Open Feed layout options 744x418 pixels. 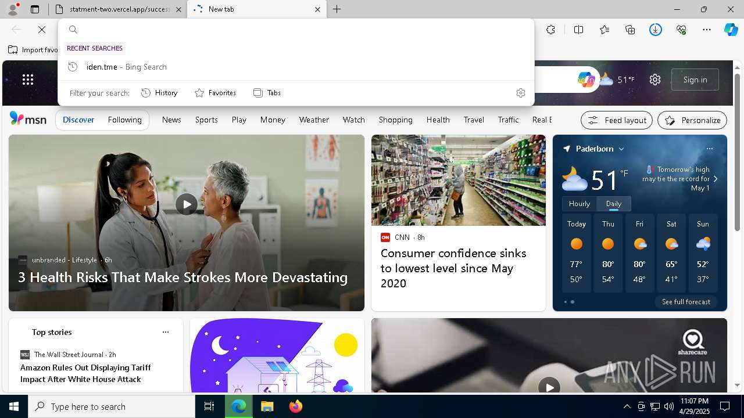(617, 120)
